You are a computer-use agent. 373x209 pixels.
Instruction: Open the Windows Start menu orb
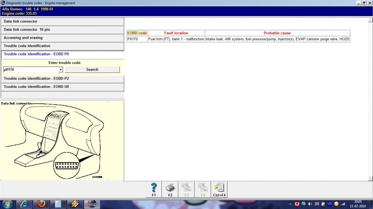[x=7, y=204]
